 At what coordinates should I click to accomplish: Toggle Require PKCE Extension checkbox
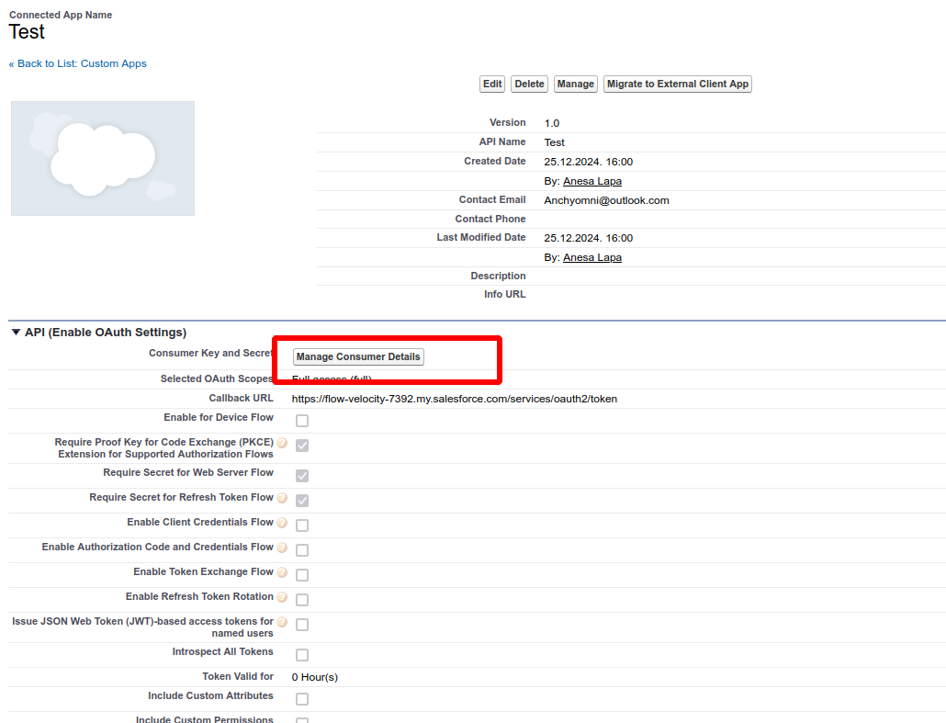coord(302,446)
